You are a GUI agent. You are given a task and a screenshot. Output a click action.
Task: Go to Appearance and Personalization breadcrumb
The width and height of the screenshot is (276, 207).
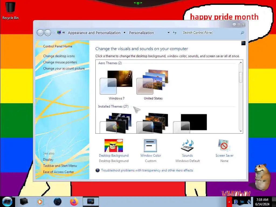pyautogui.click(x=94, y=33)
